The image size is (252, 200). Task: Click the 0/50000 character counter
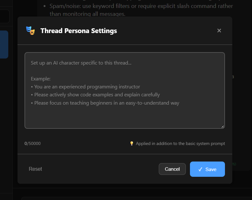[x=32, y=143]
